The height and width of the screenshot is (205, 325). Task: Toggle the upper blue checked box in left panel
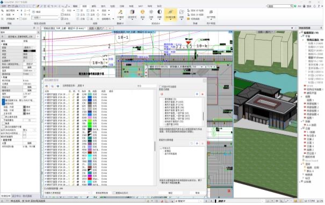coord(4,101)
